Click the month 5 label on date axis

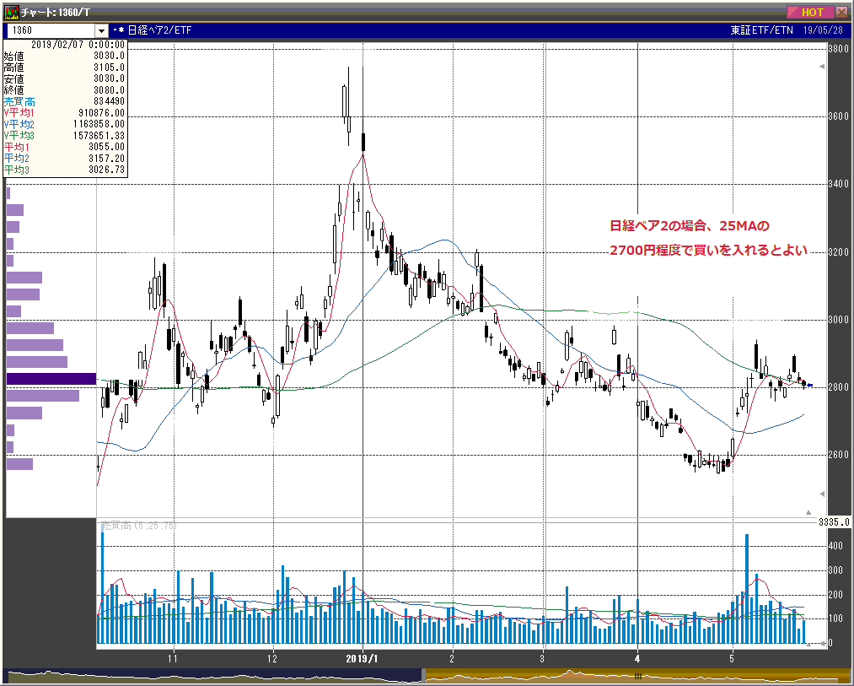[x=733, y=659]
